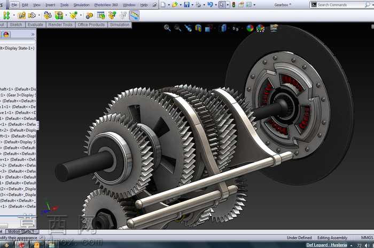Toggle Hide/Show Items glasses icon
The height and width of the screenshot is (248, 374).
(x=236, y=29)
